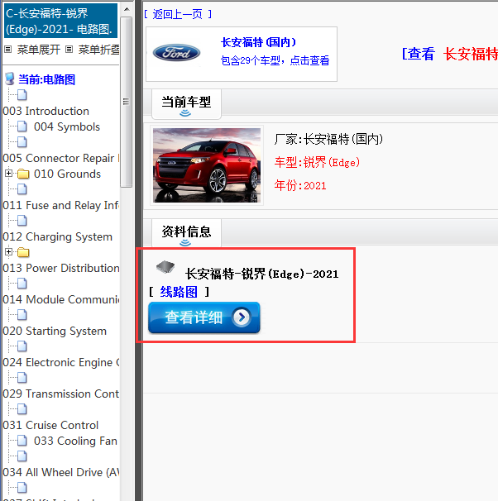Click the 菜单展开 menu expand link
Image resolution: width=498 pixels, height=501 pixels.
pyautogui.click(x=39, y=50)
